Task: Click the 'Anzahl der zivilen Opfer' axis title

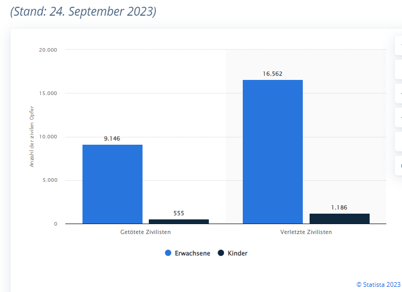Action: [x=31, y=136]
